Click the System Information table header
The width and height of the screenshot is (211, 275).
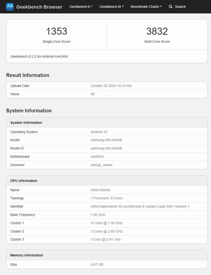[26, 122]
